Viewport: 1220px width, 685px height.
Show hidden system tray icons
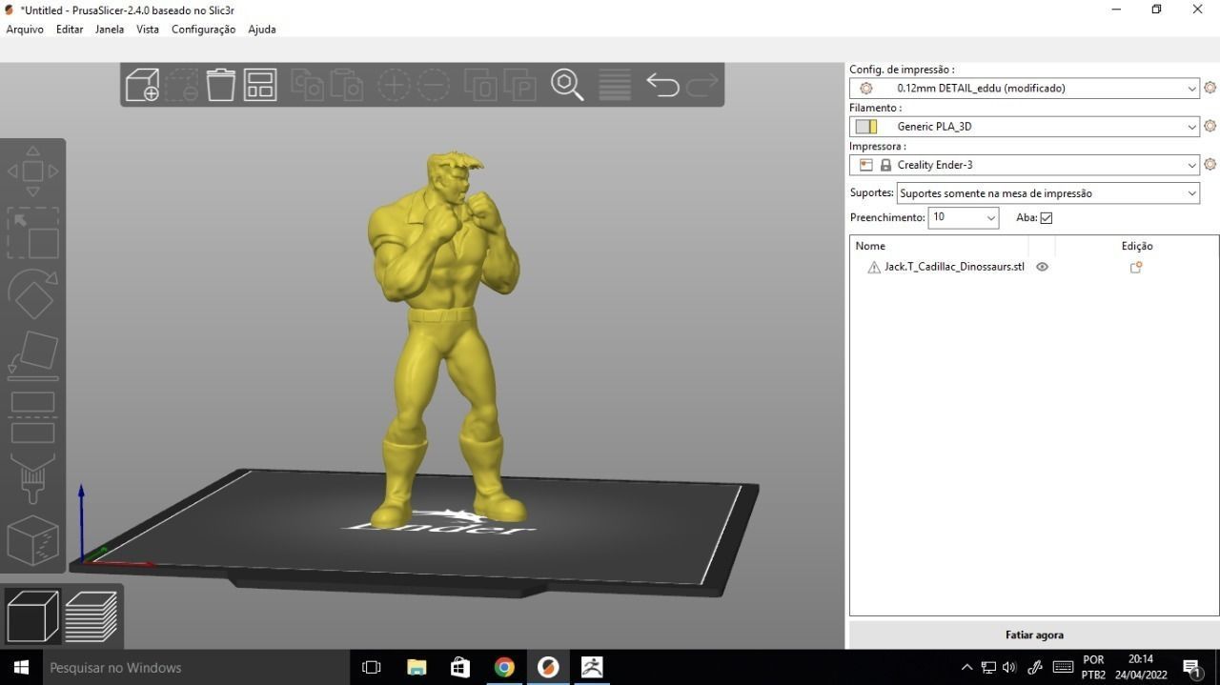pos(966,668)
